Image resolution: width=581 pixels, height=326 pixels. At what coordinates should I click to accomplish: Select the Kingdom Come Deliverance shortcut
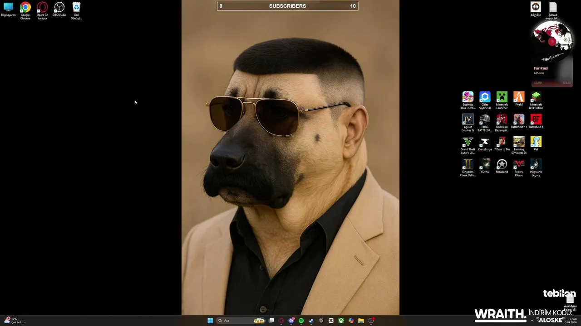click(x=468, y=168)
